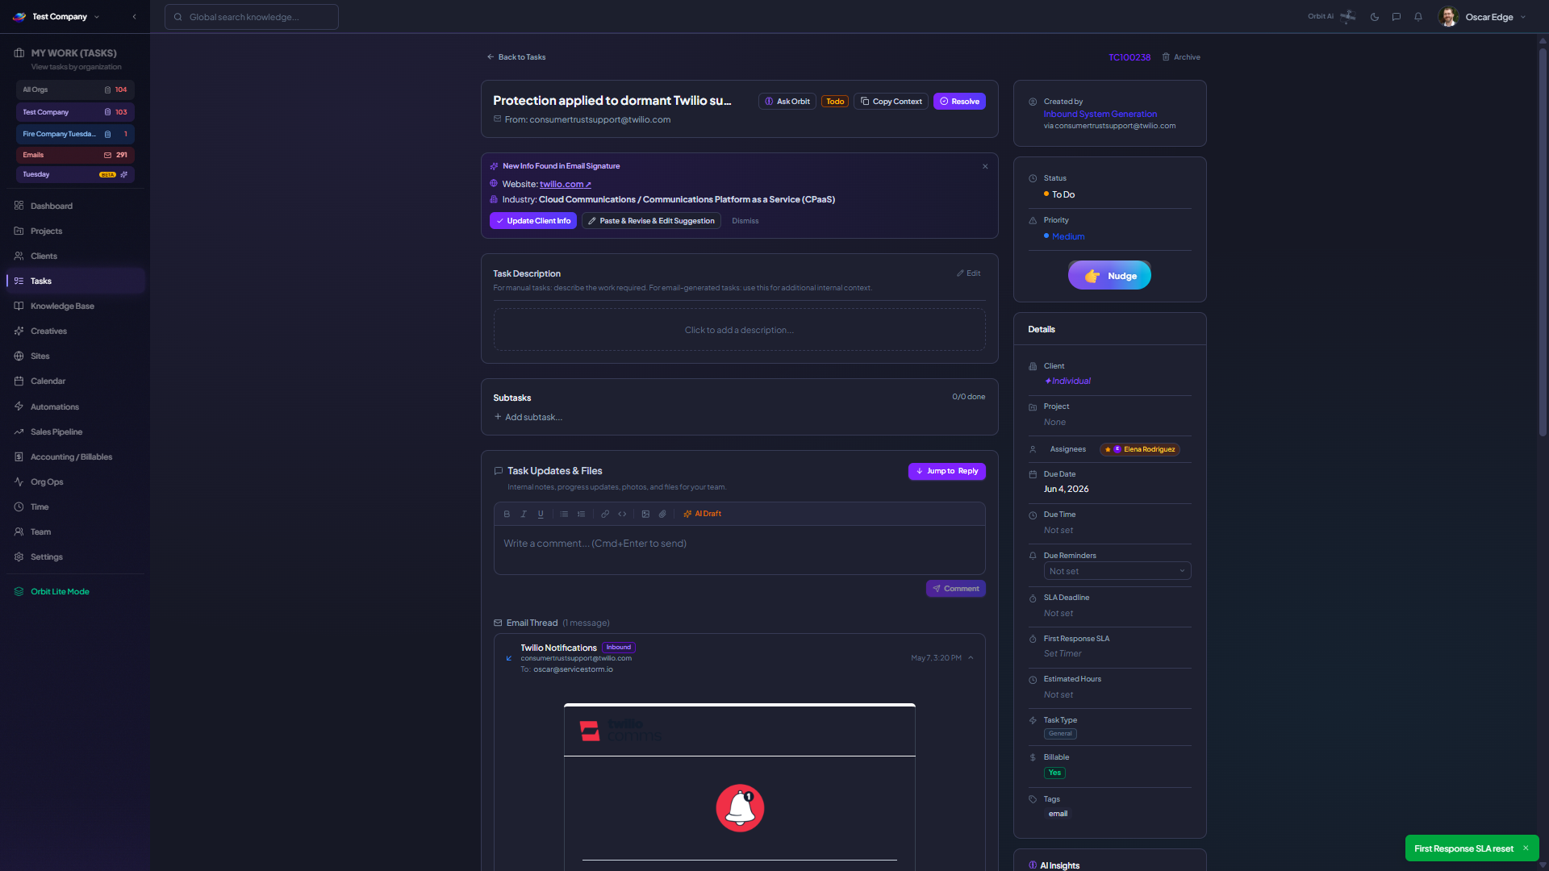This screenshot has height=871, width=1549.
Task: Collapse the left sidebar
Action: tap(134, 17)
